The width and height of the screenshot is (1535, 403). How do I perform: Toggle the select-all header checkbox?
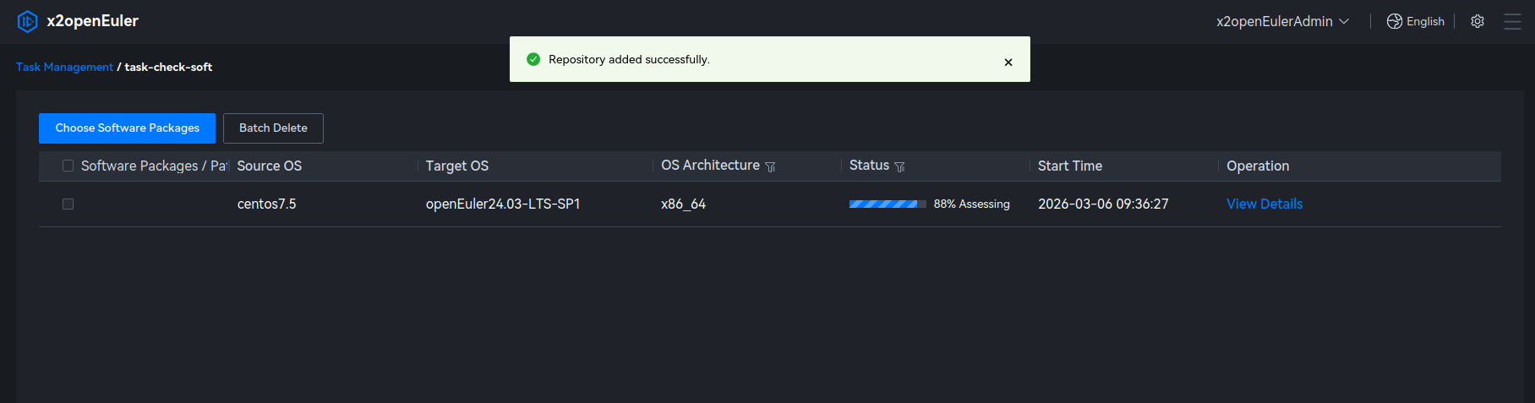point(68,166)
